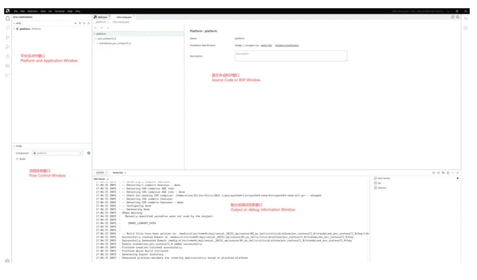Select Git in output channel list

point(379,183)
